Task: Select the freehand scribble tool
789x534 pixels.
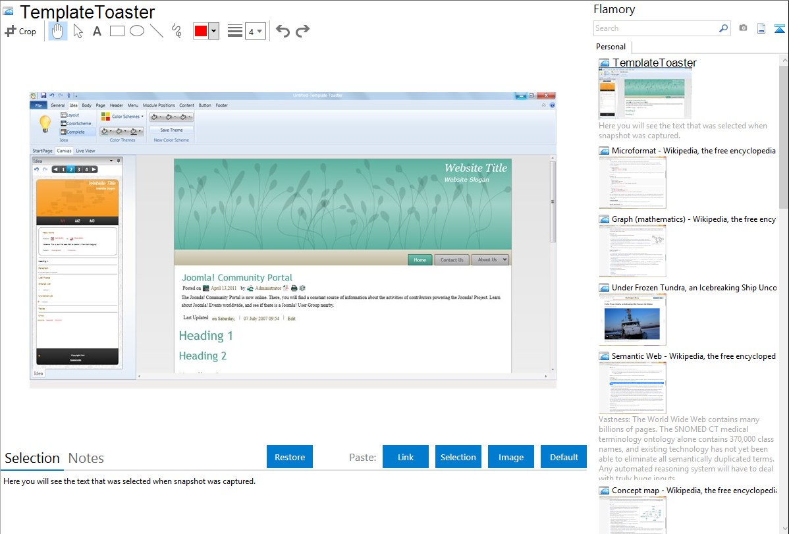Action: point(177,31)
